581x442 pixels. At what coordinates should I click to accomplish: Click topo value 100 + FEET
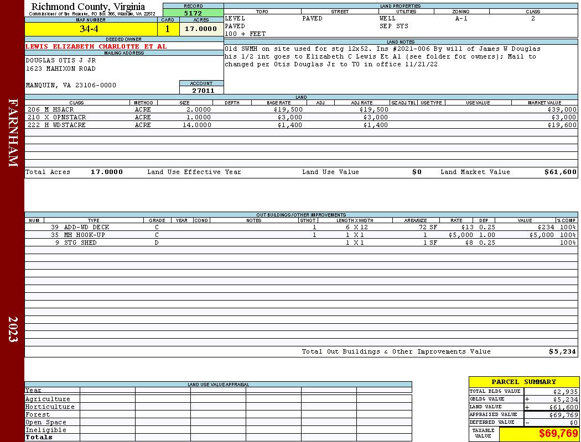pos(245,34)
